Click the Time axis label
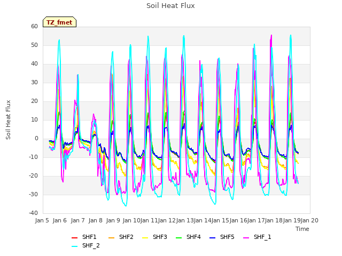 coord(302,229)
